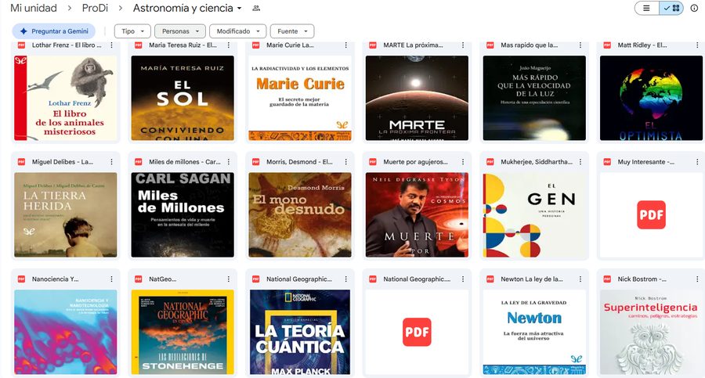Switch to list layout view
The width and height of the screenshot is (705, 378).
tap(646, 8)
